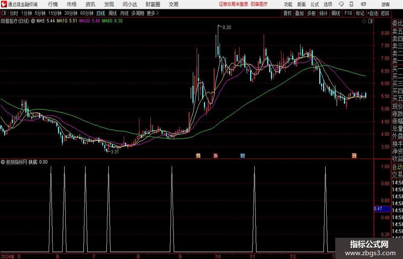
Task: Click the 3.31 low price label
Action: point(115,151)
